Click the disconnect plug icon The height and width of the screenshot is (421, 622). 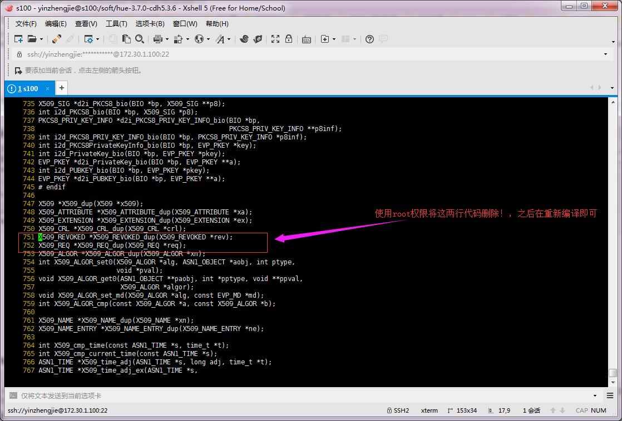tap(70, 39)
